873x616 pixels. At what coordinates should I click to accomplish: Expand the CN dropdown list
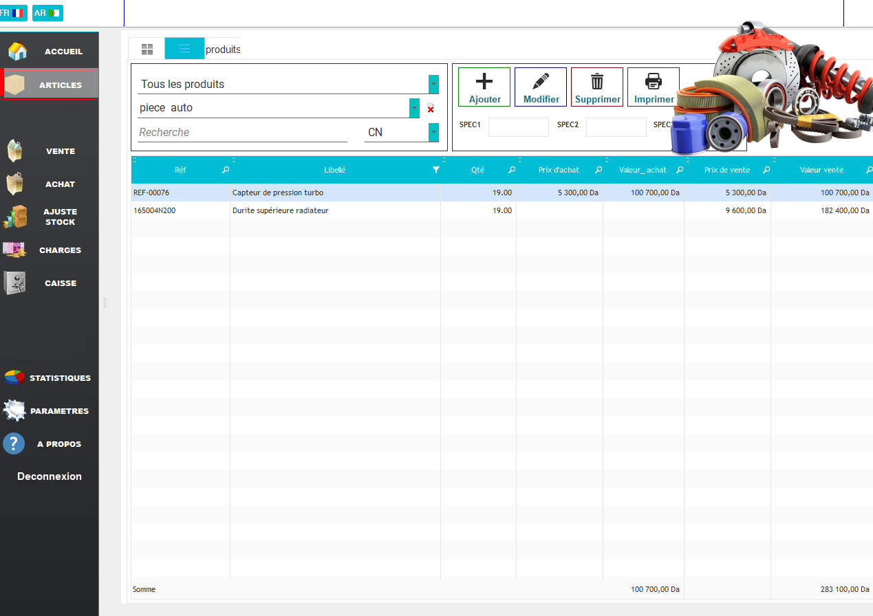click(433, 132)
